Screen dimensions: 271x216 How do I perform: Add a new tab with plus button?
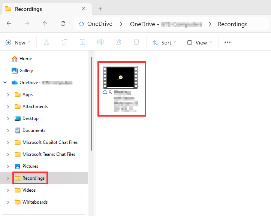pyautogui.click(x=100, y=9)
